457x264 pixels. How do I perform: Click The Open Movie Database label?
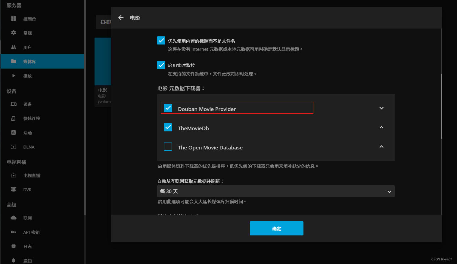tap(210, 148)
